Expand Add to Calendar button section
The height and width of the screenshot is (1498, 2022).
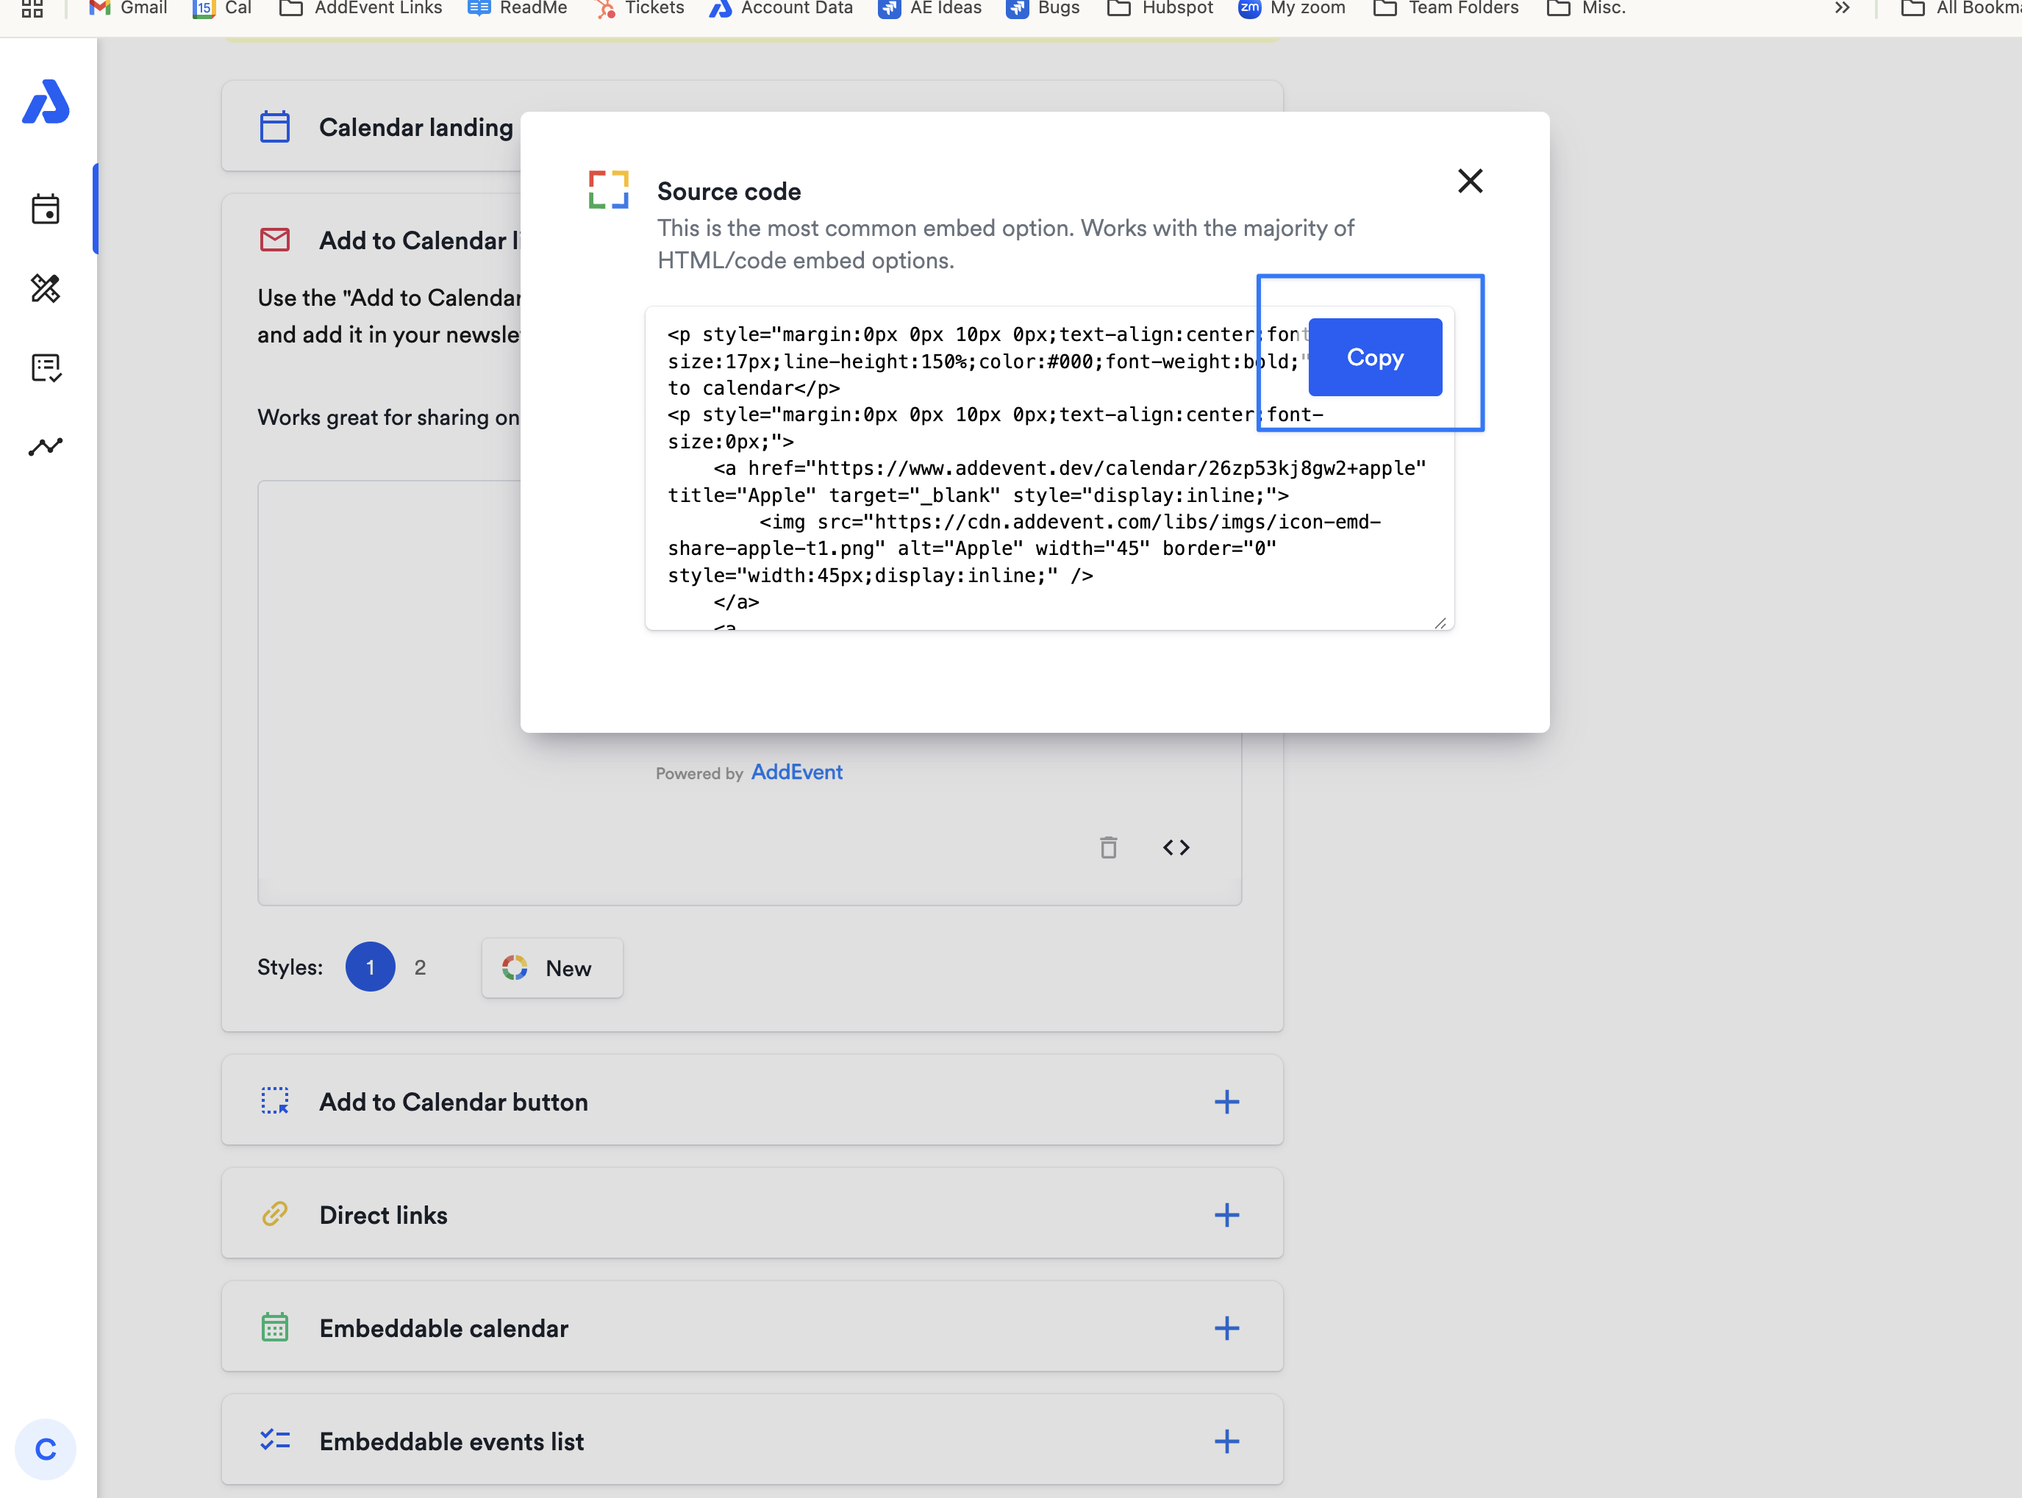(1226, 1102)
